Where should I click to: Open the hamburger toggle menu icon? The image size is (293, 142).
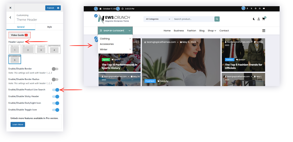pos(264,31)
